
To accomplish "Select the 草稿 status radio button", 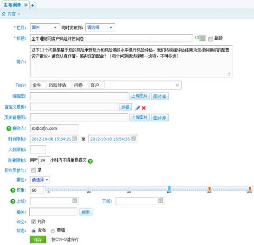I will coord(53,231).
